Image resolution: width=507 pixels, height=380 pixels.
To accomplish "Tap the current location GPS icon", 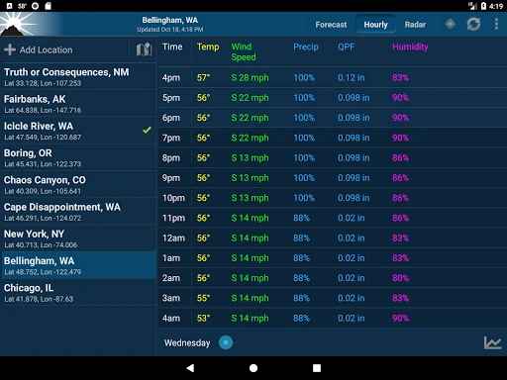I will coord(450,24).
